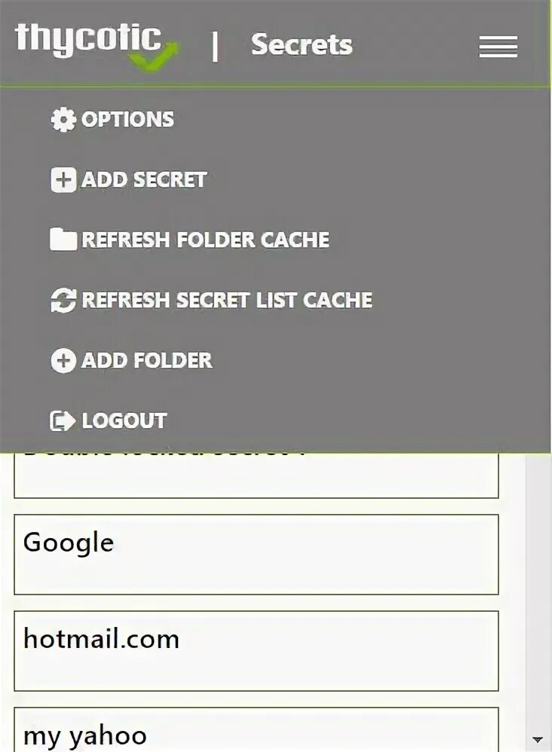This screenshot has height=752, width=552.
Task: Click the Thycotic logo with green checkmark
Action: point(97,45)
